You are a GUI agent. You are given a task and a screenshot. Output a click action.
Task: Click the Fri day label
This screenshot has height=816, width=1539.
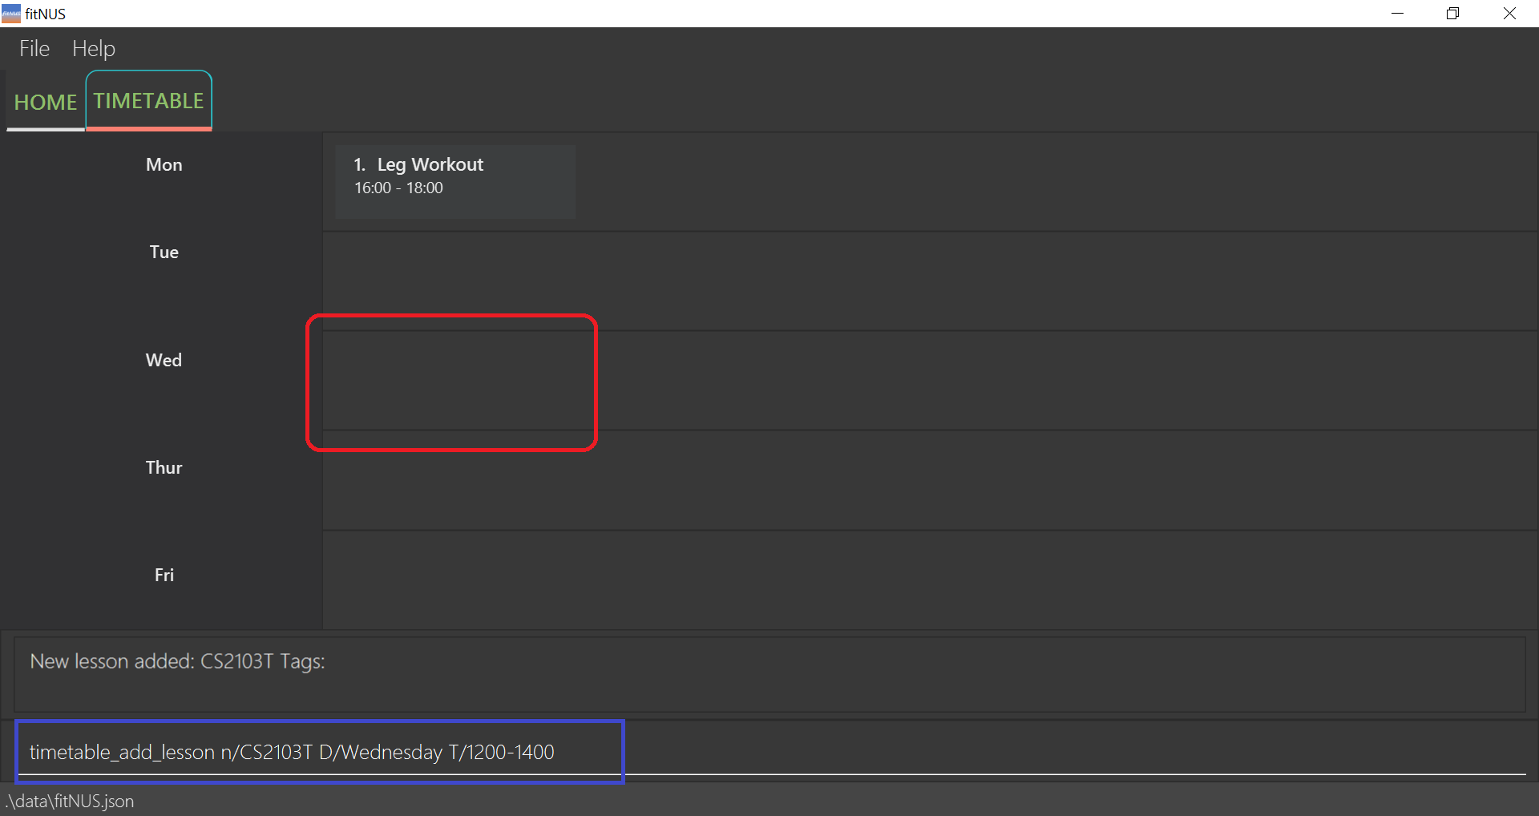coord(164,576)
